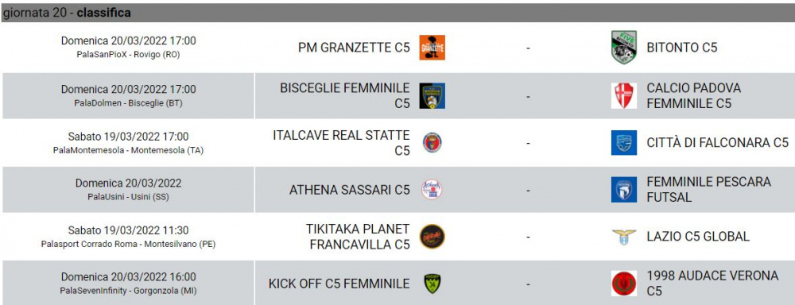The image size is (795, 305).
Task: Click the Lazio C5 Global eagle logo
Action: coord(623,237)
